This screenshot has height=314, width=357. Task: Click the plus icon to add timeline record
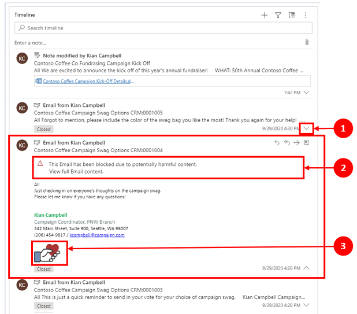tap(265, 15)
